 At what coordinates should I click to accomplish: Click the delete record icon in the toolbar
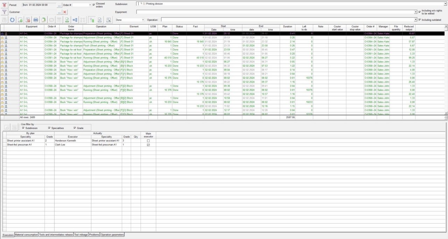(28, 20)
